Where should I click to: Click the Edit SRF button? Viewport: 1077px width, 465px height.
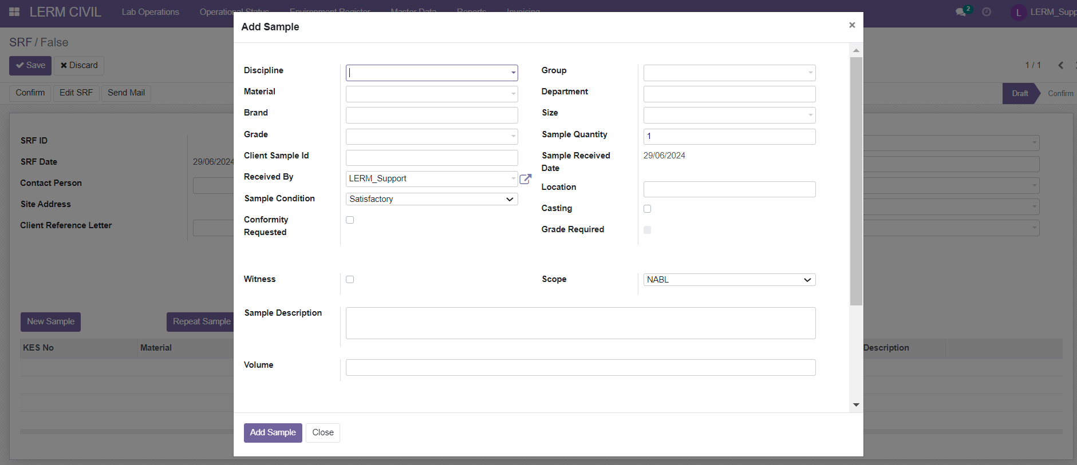click(76, 93)
